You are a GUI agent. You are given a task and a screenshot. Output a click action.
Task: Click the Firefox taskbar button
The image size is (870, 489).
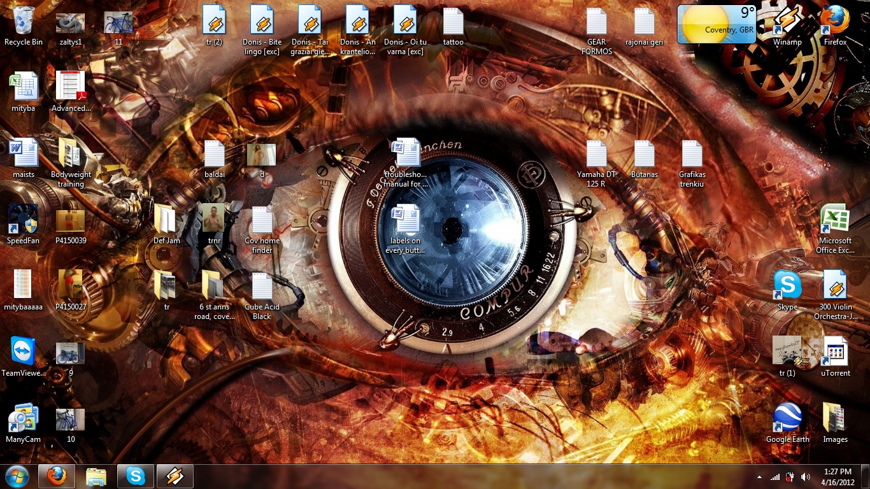click(57, 476)
